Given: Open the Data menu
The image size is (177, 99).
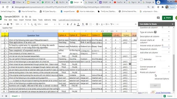Looking at the screenshot, I should (x=35, y=20).
